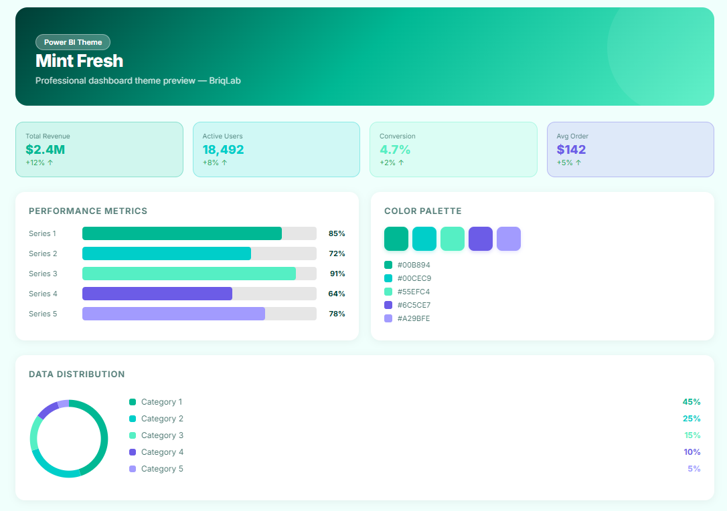Select the Avg Order $142 card
Image resolution: width=727 pixels, height=511 pixels.
pos(630,149)
